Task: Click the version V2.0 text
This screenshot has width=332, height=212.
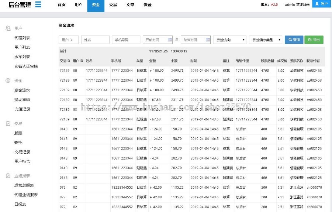Action: point(274,4)
